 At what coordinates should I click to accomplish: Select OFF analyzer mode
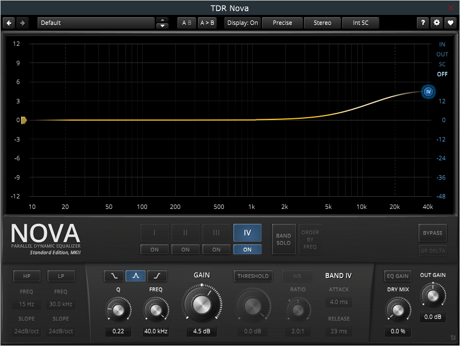[442, 74]
